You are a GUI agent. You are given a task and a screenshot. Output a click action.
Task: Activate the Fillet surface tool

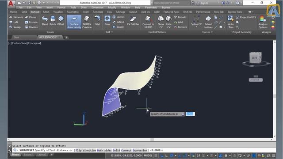click(97, 21)
